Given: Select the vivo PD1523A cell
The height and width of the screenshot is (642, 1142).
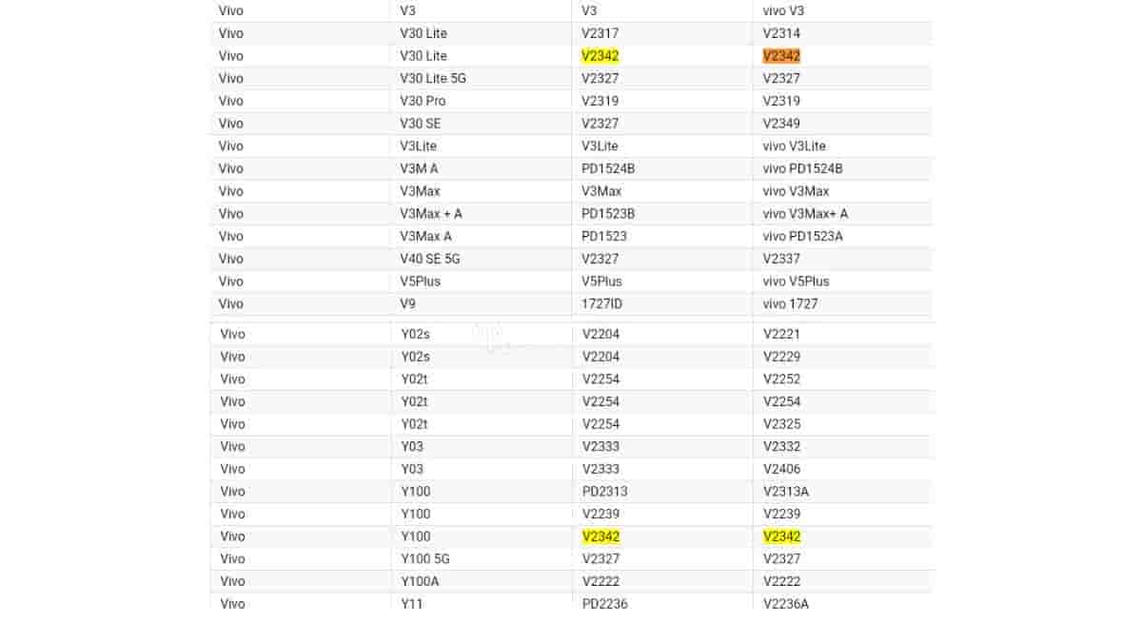Looking at the screenshot, I should (802, 237).
